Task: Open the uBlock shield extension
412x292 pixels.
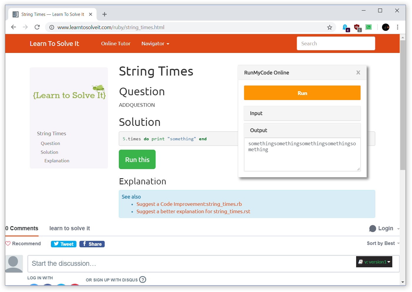Action: coord(357,28)
